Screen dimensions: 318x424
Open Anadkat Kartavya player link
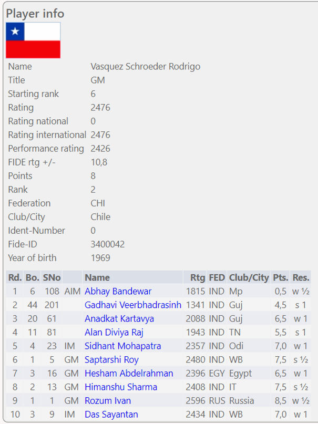tap(119, 318)
